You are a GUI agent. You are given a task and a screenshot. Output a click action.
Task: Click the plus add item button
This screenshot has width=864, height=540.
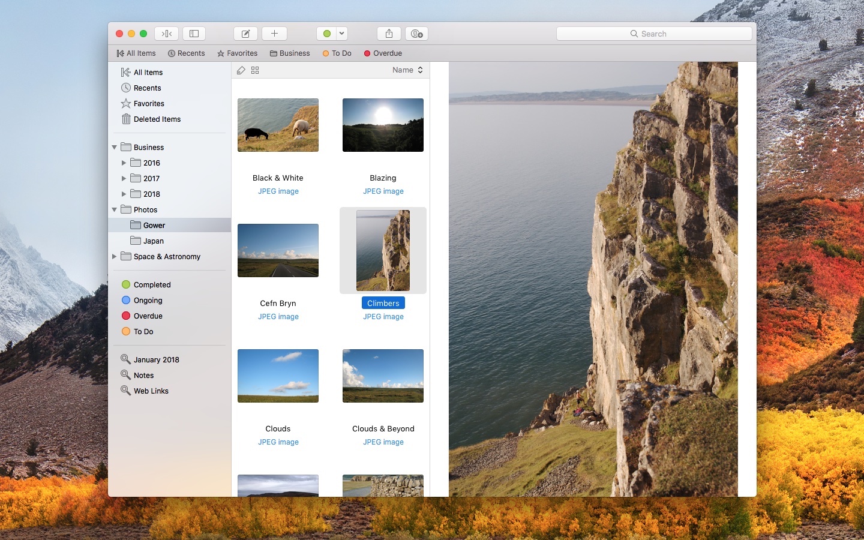coord(274,34)
